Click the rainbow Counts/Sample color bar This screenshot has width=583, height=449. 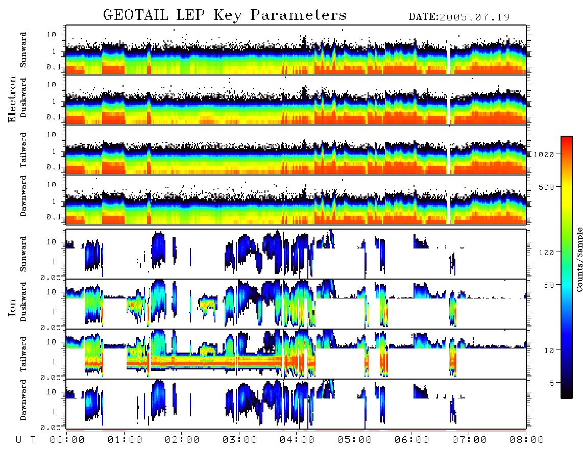coord(567,267)
